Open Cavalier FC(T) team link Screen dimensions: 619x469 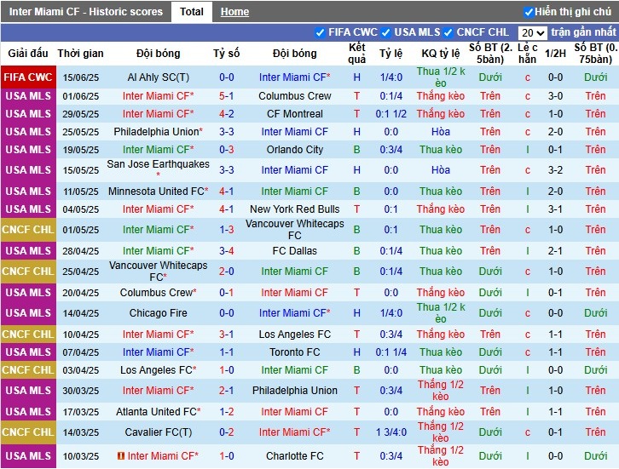(158, 432)
